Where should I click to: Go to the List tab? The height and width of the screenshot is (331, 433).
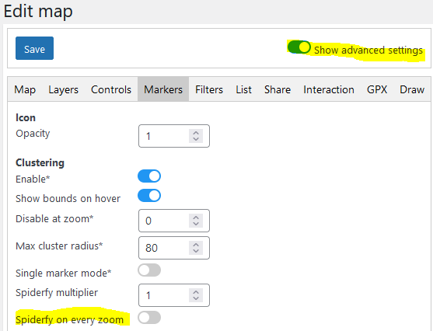tap(243, 89)
